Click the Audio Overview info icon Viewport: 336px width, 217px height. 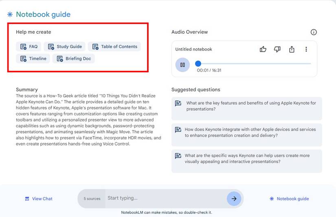313,32
